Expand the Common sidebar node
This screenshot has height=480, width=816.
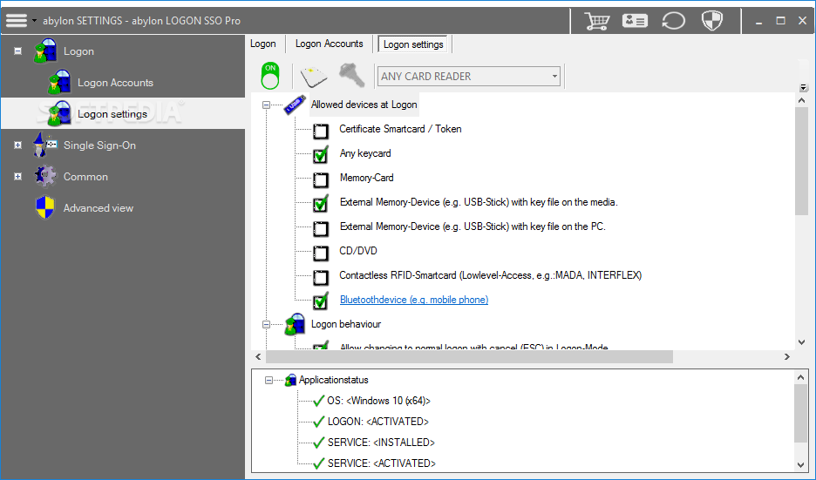pyautogui.click(x=17, y=176)
